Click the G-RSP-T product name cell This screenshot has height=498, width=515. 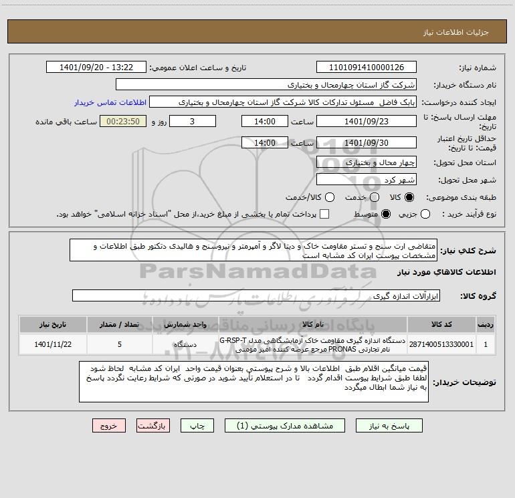click(x=313, y=344)
